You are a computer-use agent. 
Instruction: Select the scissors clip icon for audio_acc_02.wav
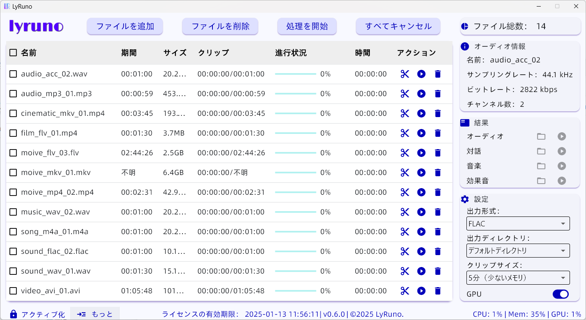[404, 74]
